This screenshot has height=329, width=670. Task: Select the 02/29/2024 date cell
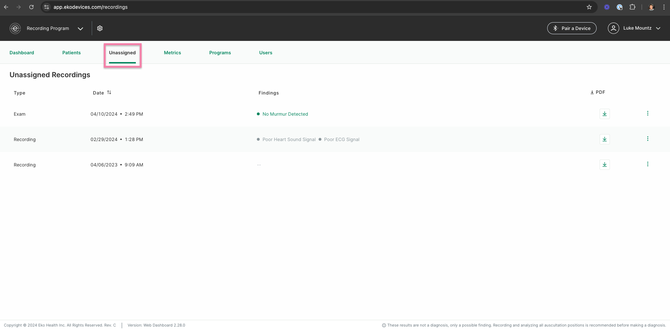117,139
